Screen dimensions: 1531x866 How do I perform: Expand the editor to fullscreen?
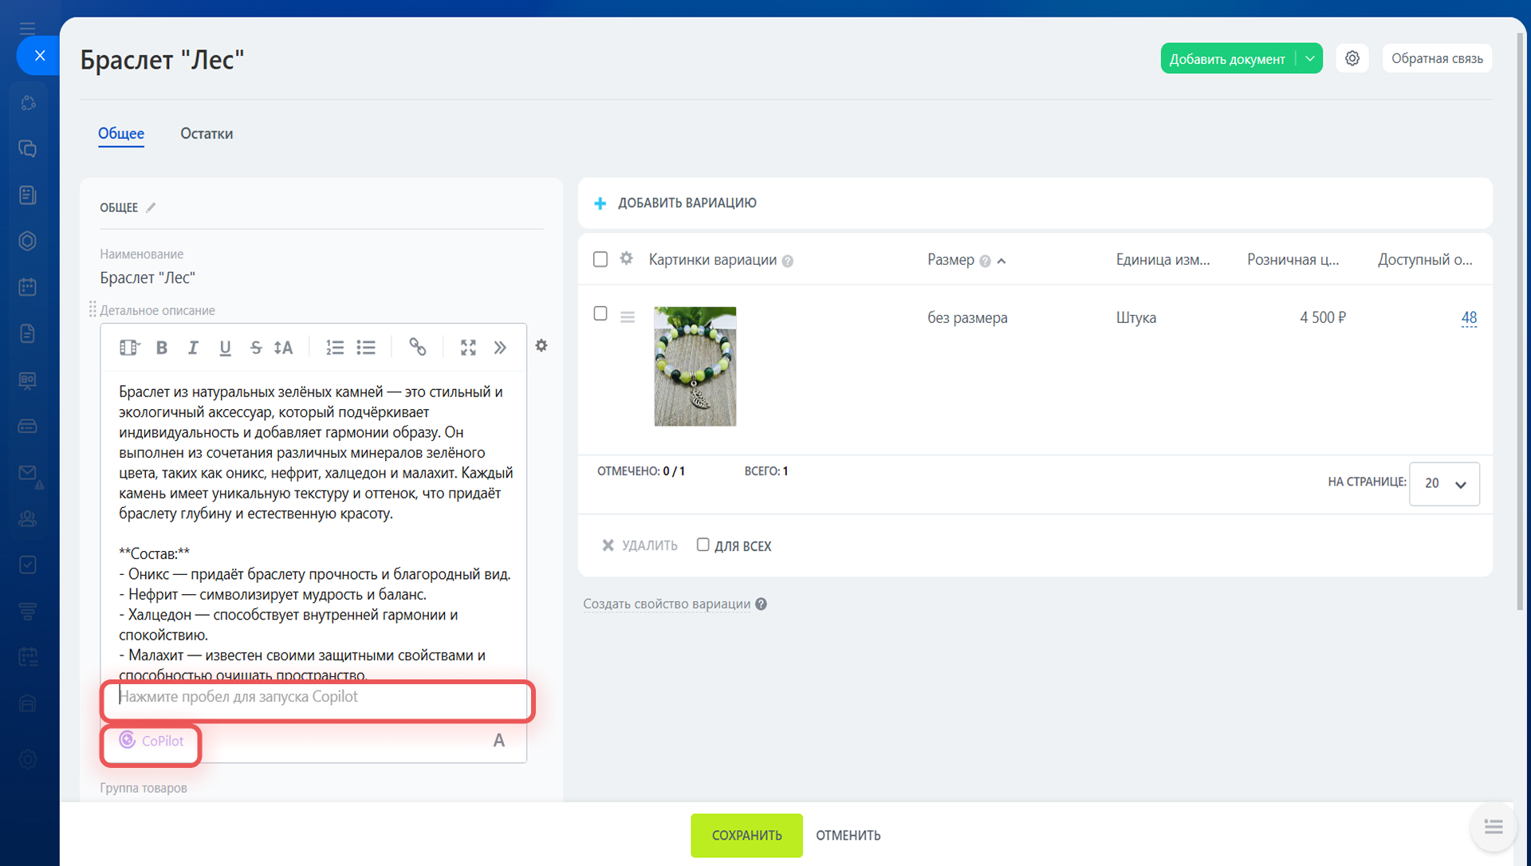click(468, 348)
